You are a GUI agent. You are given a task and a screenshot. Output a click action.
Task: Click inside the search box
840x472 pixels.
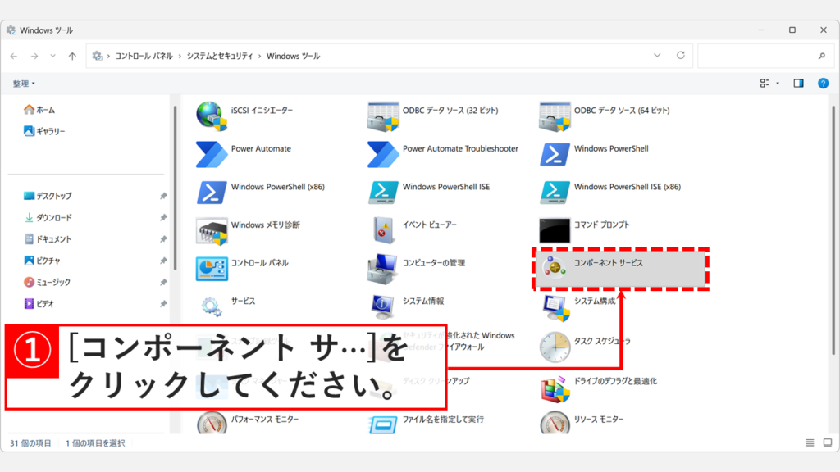(x=763, y=55)
